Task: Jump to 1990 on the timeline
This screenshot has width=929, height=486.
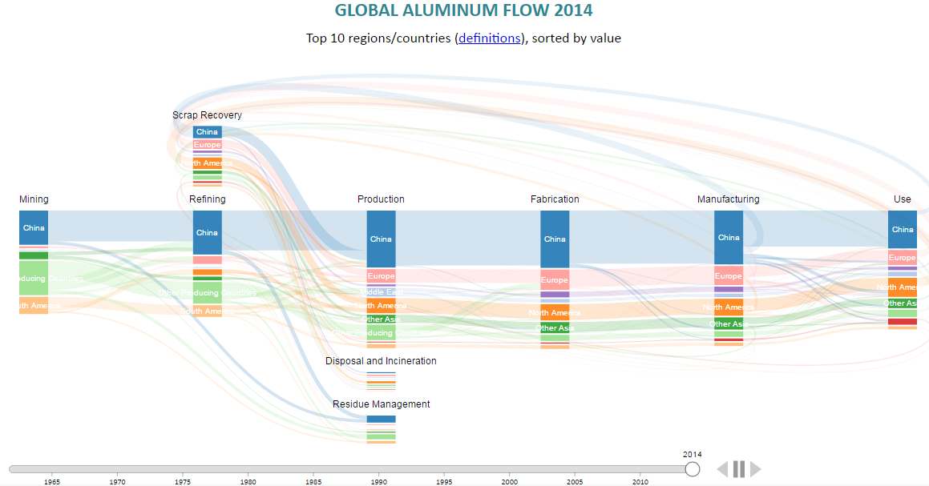Action: [x=379, y=469]
